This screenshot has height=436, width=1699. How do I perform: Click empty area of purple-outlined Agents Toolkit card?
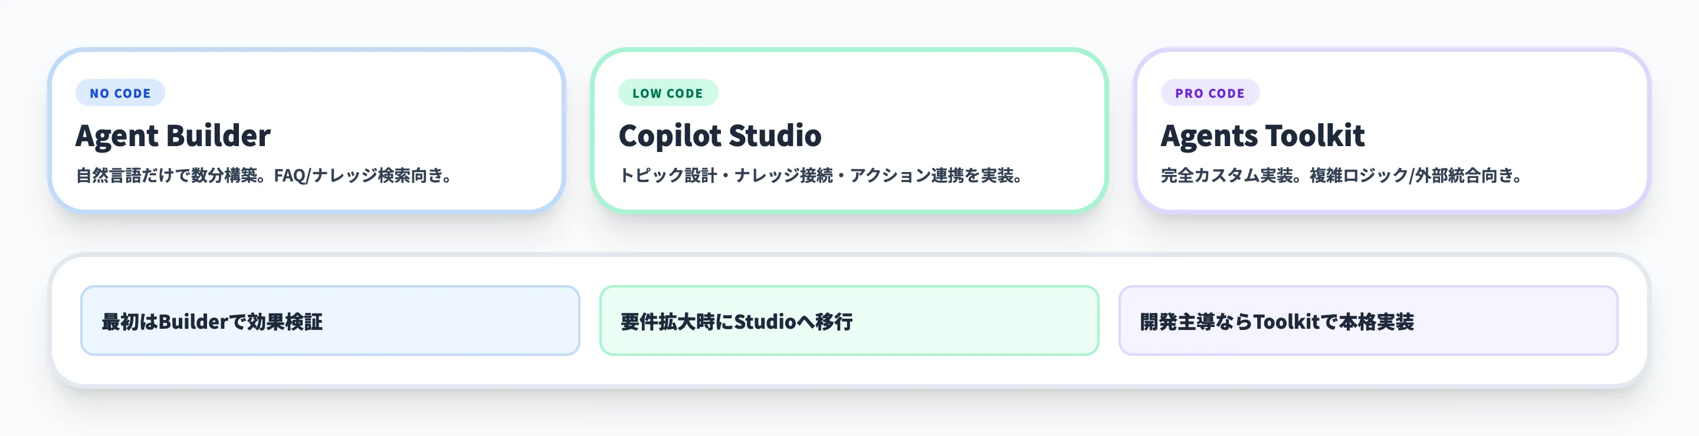pyautogui.click(x=1504, y=112)
